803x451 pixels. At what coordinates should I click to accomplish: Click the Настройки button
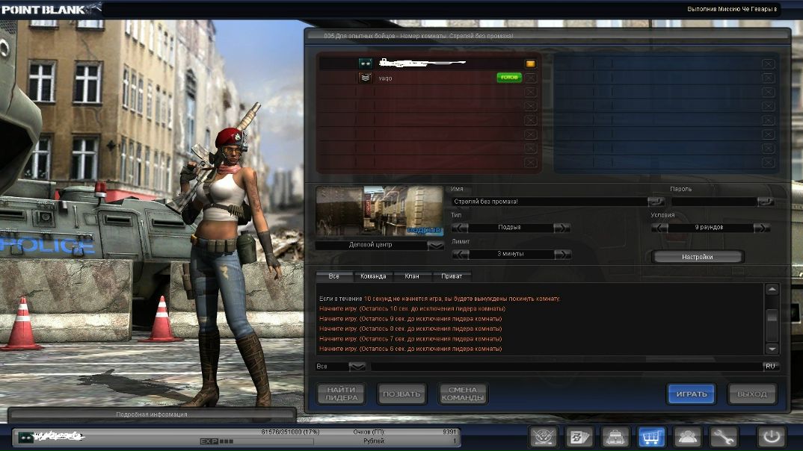pos(698,257)
